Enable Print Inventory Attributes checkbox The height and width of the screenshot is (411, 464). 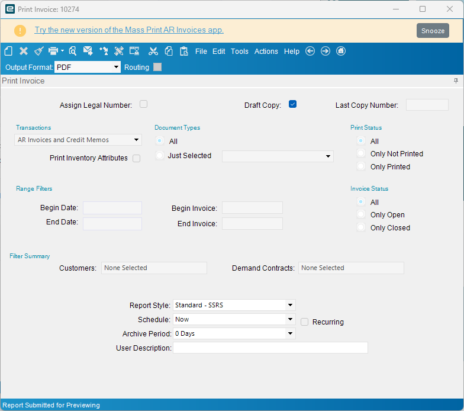click(x=136, y=159)
